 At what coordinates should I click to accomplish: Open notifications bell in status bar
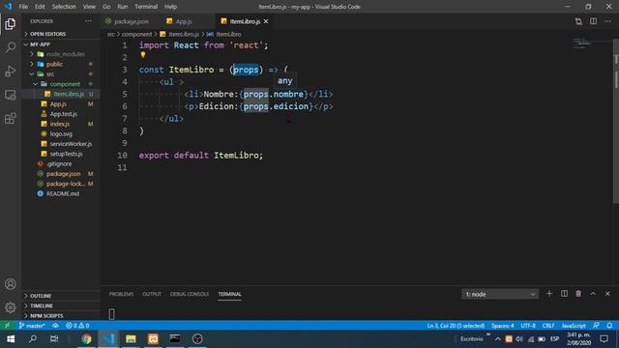(x=609, y=326)
